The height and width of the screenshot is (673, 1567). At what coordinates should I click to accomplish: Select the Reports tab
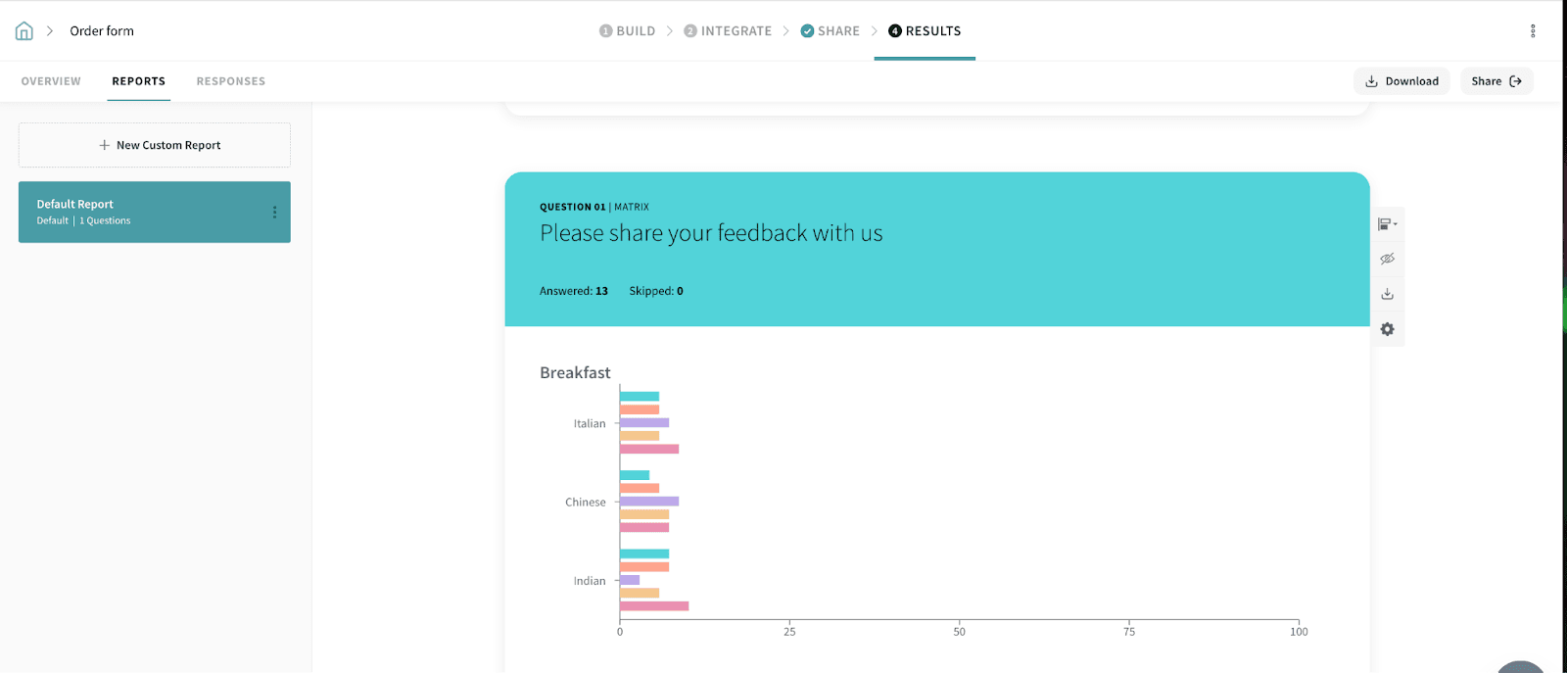[138, 81]
